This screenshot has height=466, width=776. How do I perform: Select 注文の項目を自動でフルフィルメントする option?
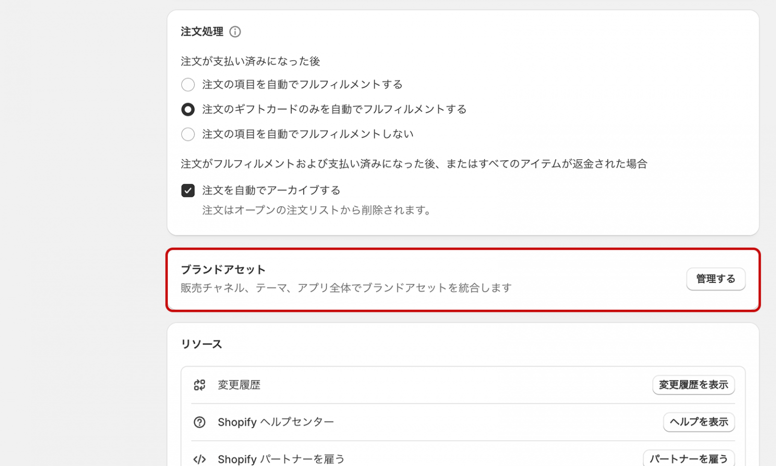[x=188, y=84]
